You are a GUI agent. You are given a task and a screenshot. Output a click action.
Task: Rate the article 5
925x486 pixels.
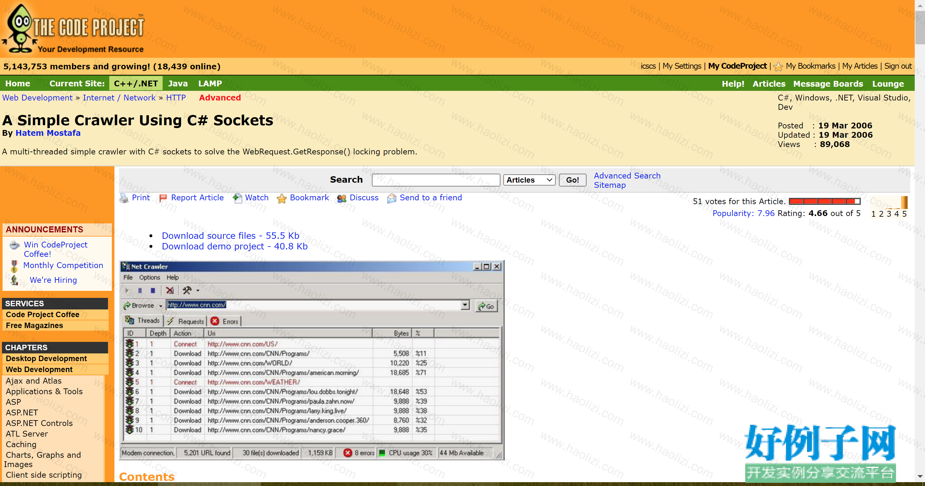tap(904, 214)
